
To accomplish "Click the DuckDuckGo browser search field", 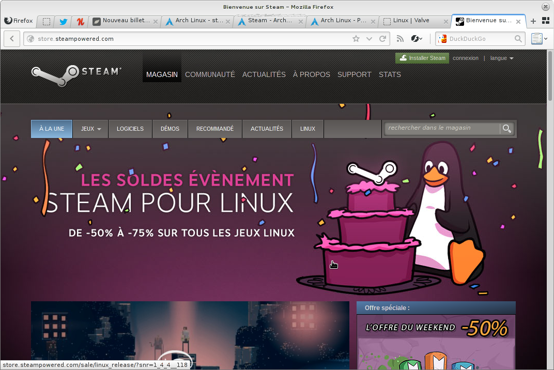I will point(481,39).
